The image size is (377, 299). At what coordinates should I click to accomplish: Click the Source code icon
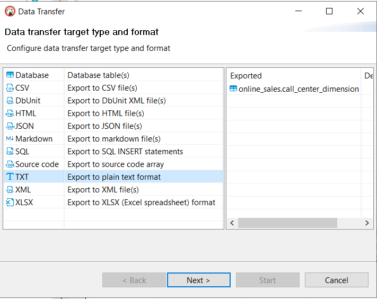tap(10, 164)
